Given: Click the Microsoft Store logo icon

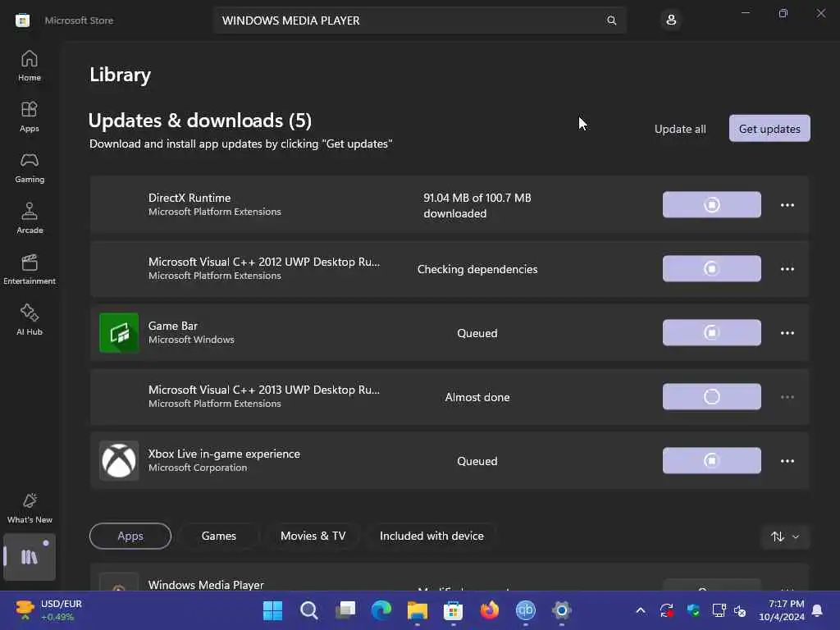Looking at the screenshot, I should point(22,21).
